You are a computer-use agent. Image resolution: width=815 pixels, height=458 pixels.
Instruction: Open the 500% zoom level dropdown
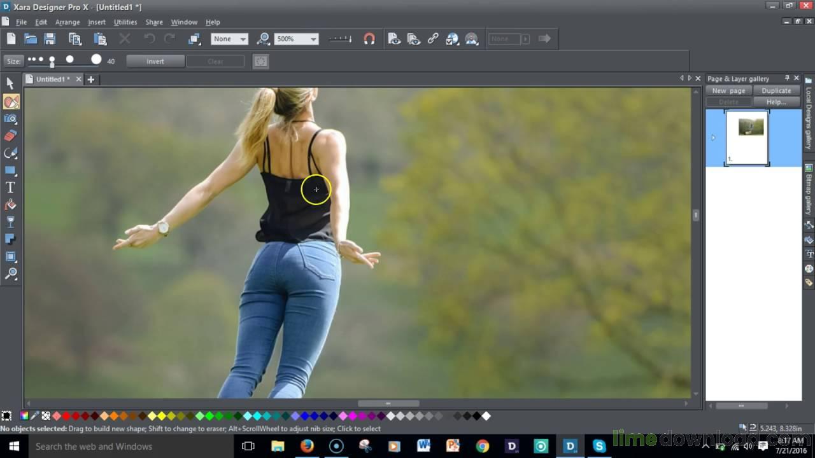(313, 39)
